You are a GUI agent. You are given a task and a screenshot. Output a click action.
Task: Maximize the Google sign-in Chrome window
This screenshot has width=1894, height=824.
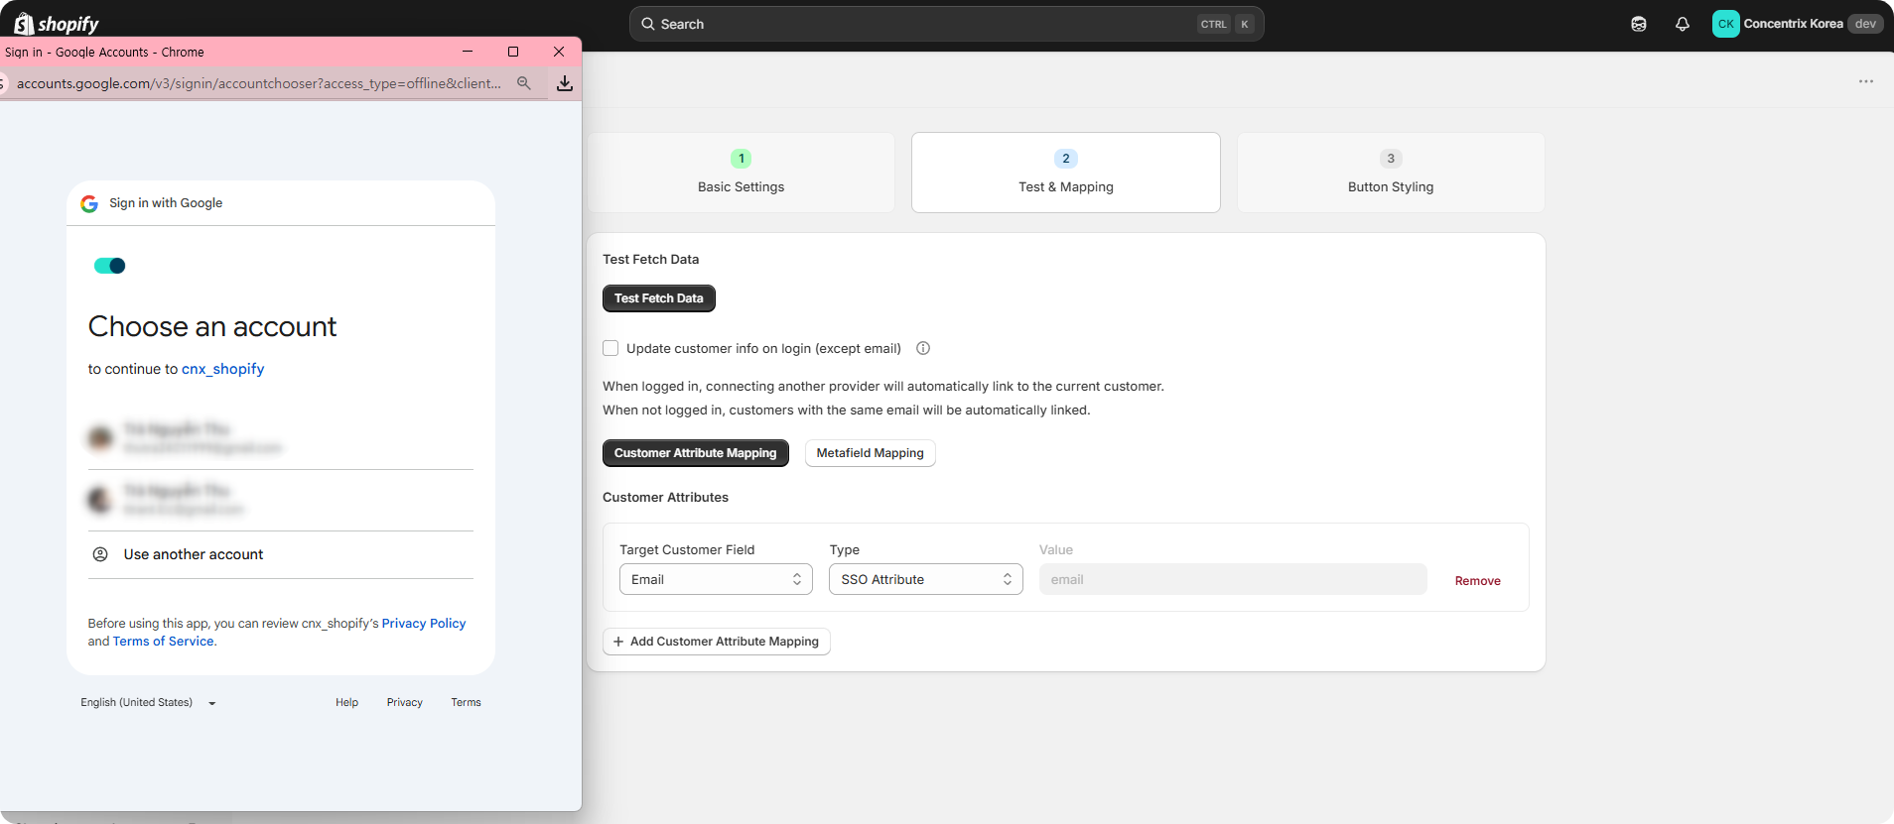[513, 52]
